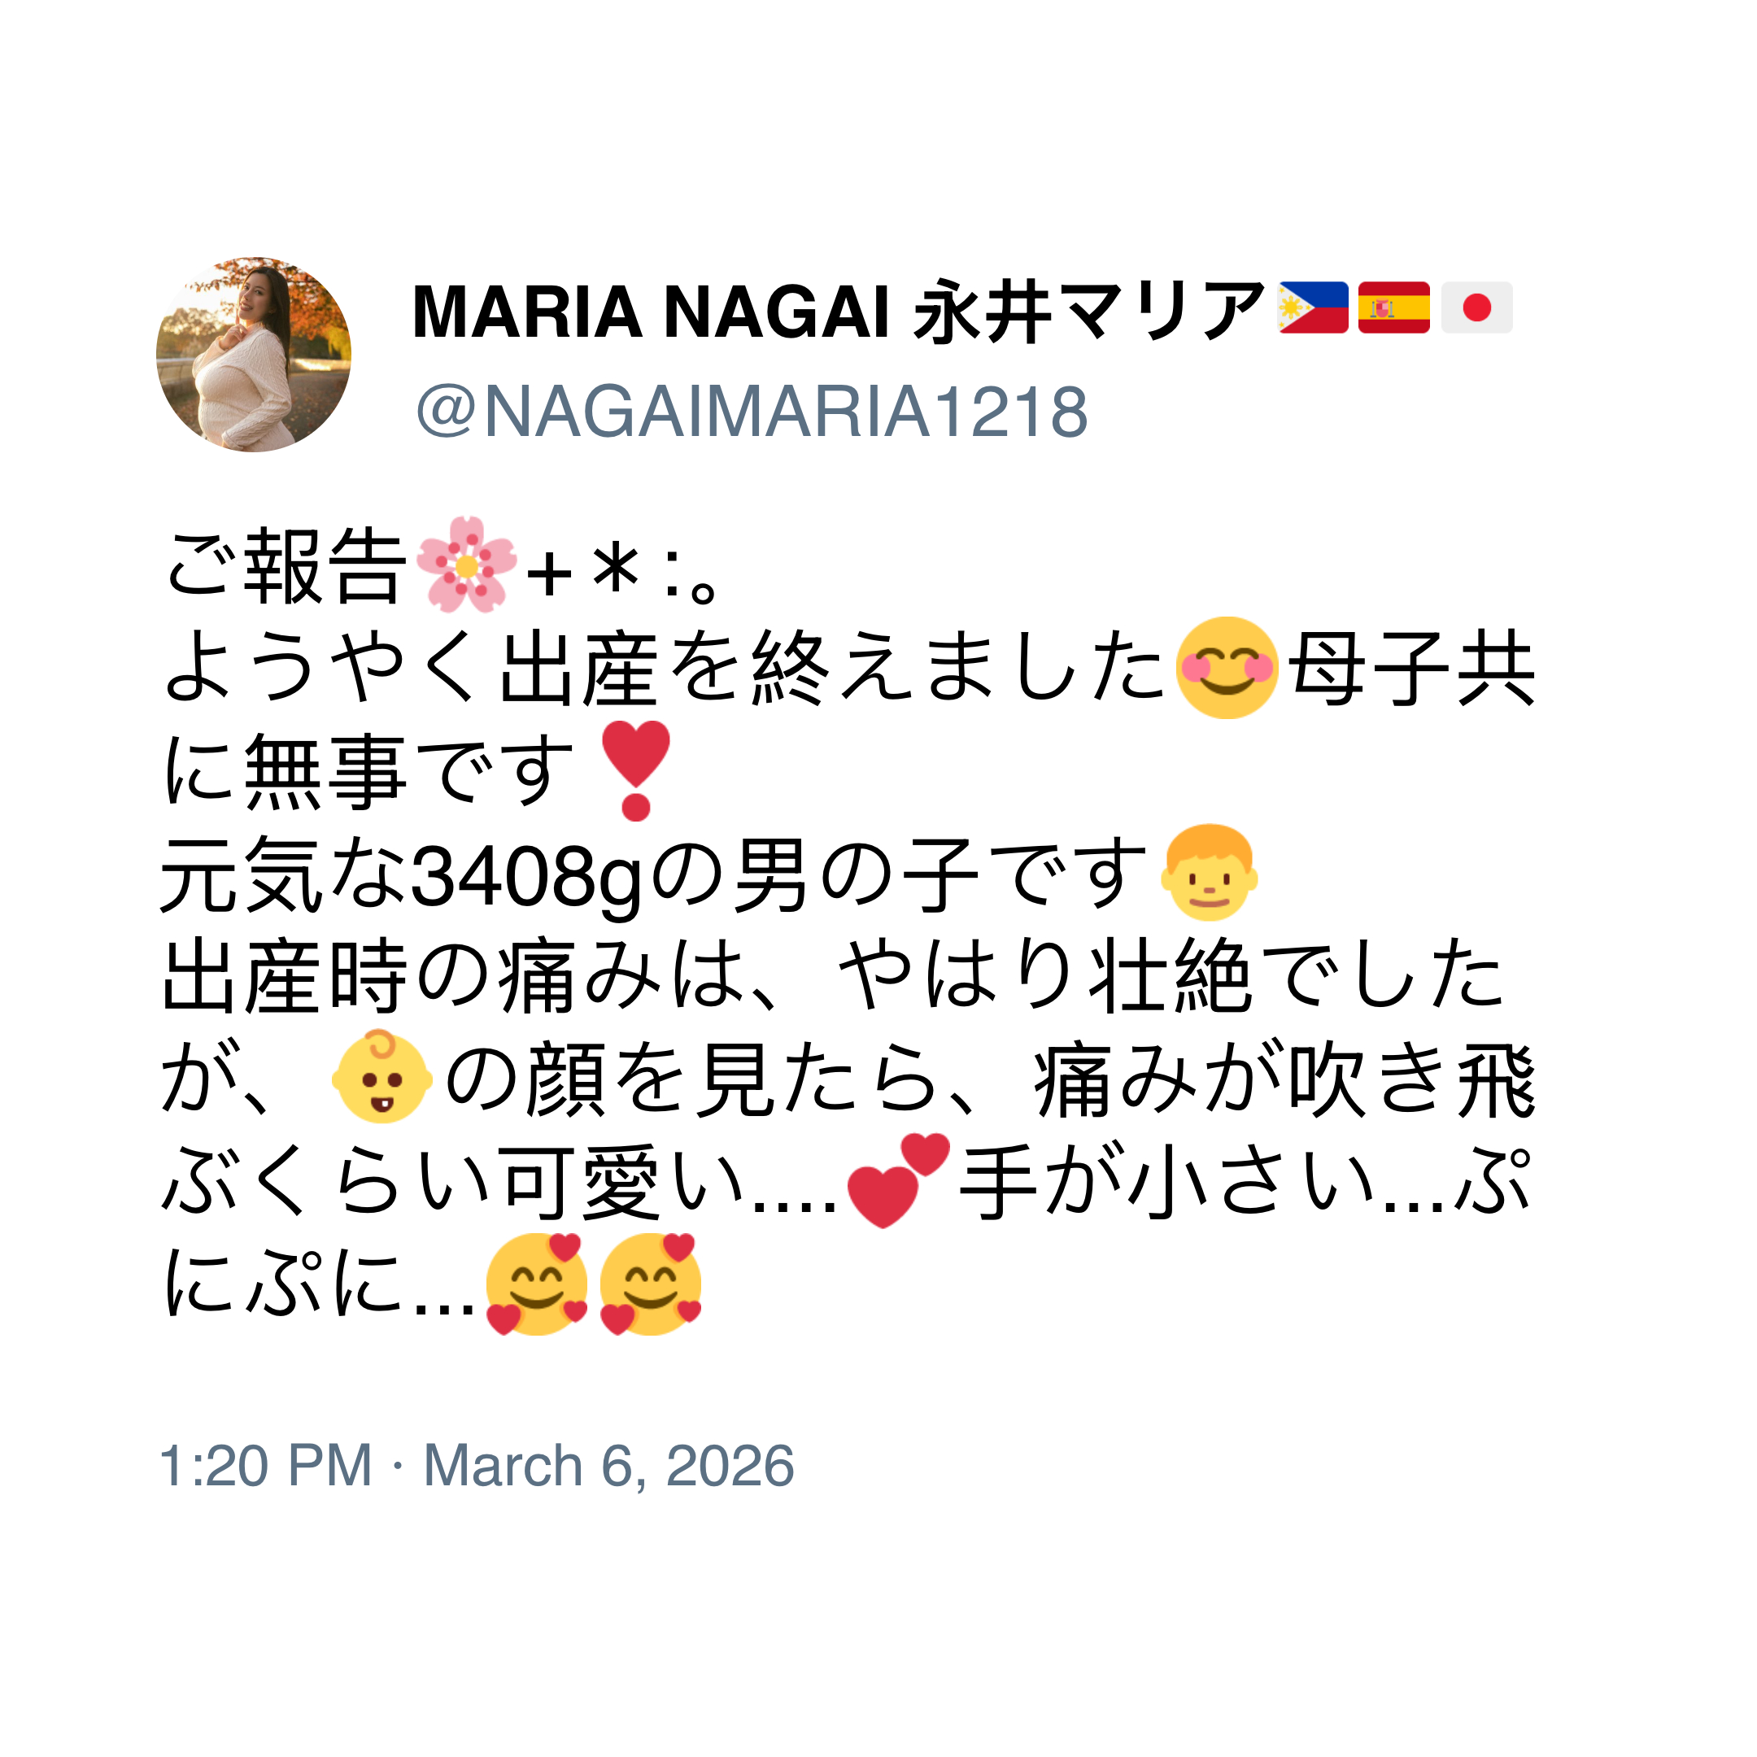Open the round profile avatar photo
Image resolution: width=1757 pixels, height=1757 pixels.
(254, 355)
